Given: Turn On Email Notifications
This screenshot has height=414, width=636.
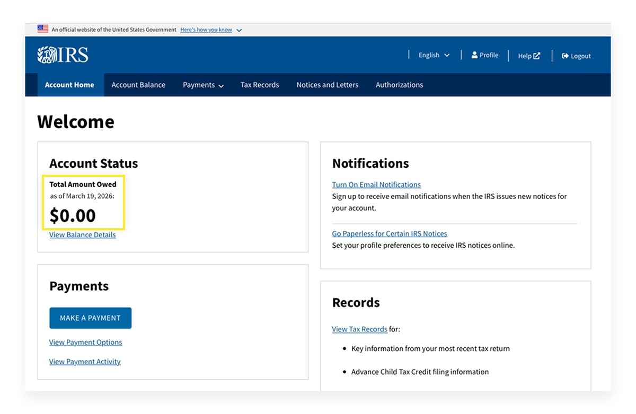Looking at the screenshot, I should (x=376, y=184).
